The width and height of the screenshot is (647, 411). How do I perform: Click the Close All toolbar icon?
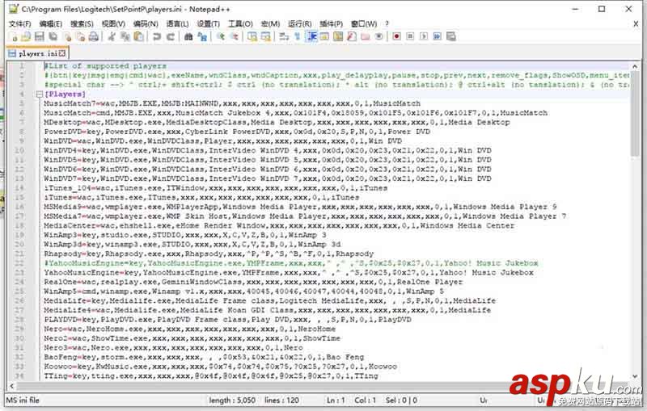[x=80, y=36]
